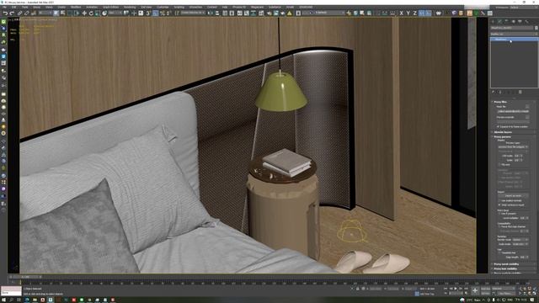Click the yellow warning triangle toolbar icon
This screenshot has width=539, height=303.
click(x=290, y=13)
